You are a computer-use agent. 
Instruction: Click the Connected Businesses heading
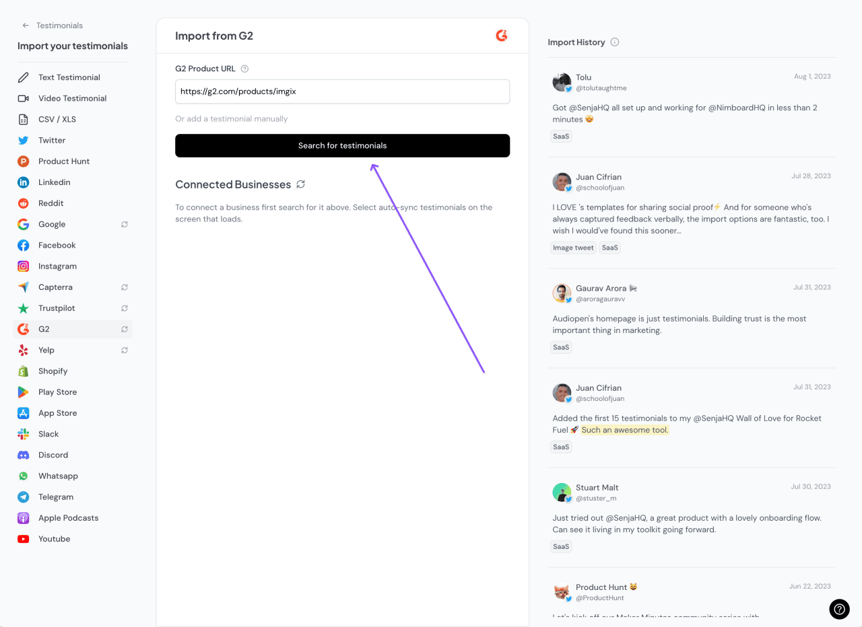(233, 184)
